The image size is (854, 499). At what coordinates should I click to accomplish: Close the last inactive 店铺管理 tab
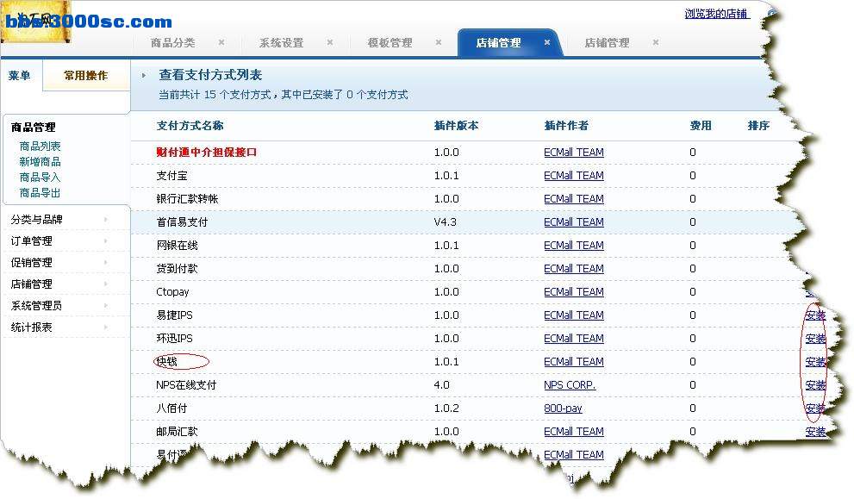656,42
